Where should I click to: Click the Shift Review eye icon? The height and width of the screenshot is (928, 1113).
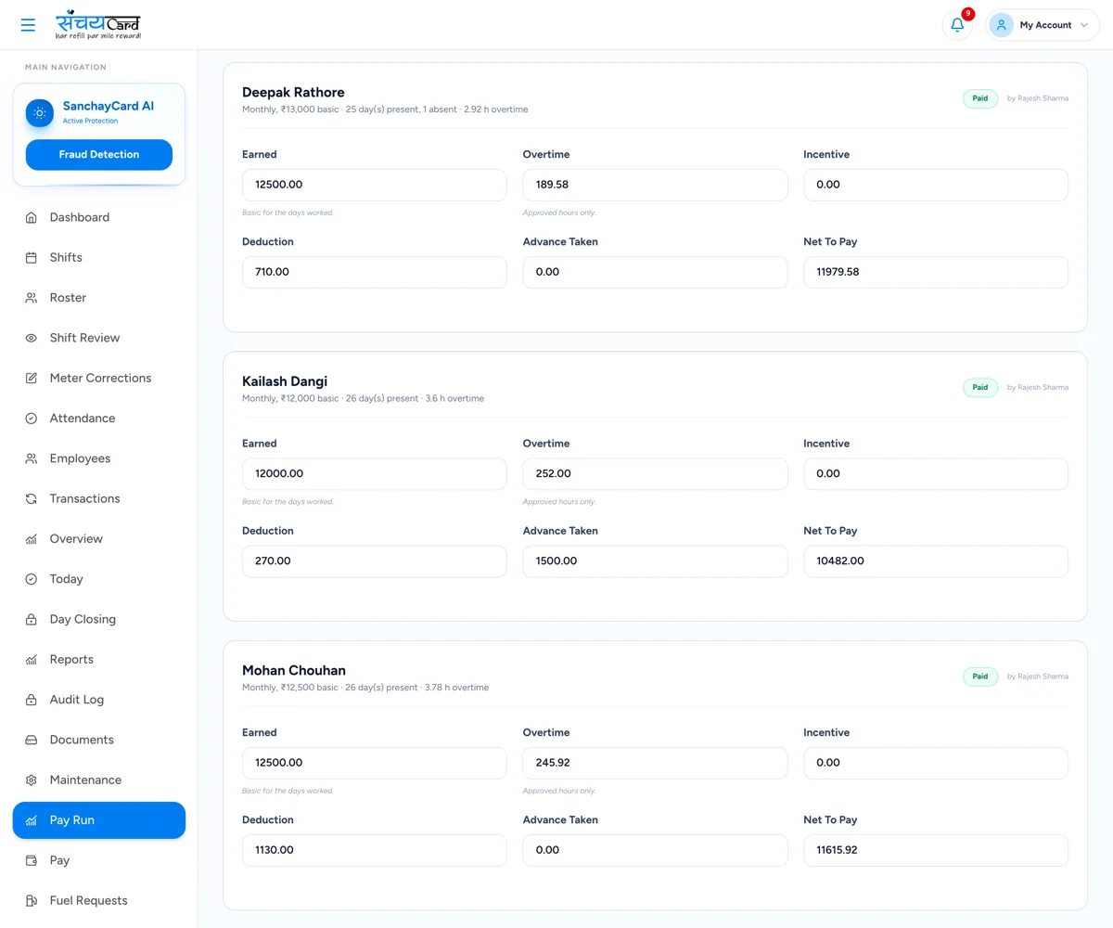pyautogui.click(x=32, y=338)
